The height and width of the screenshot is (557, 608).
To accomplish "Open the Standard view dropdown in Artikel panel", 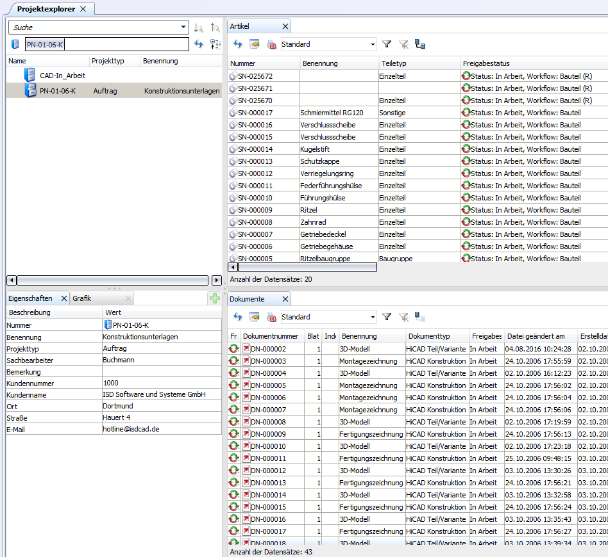I will (373, 44).
